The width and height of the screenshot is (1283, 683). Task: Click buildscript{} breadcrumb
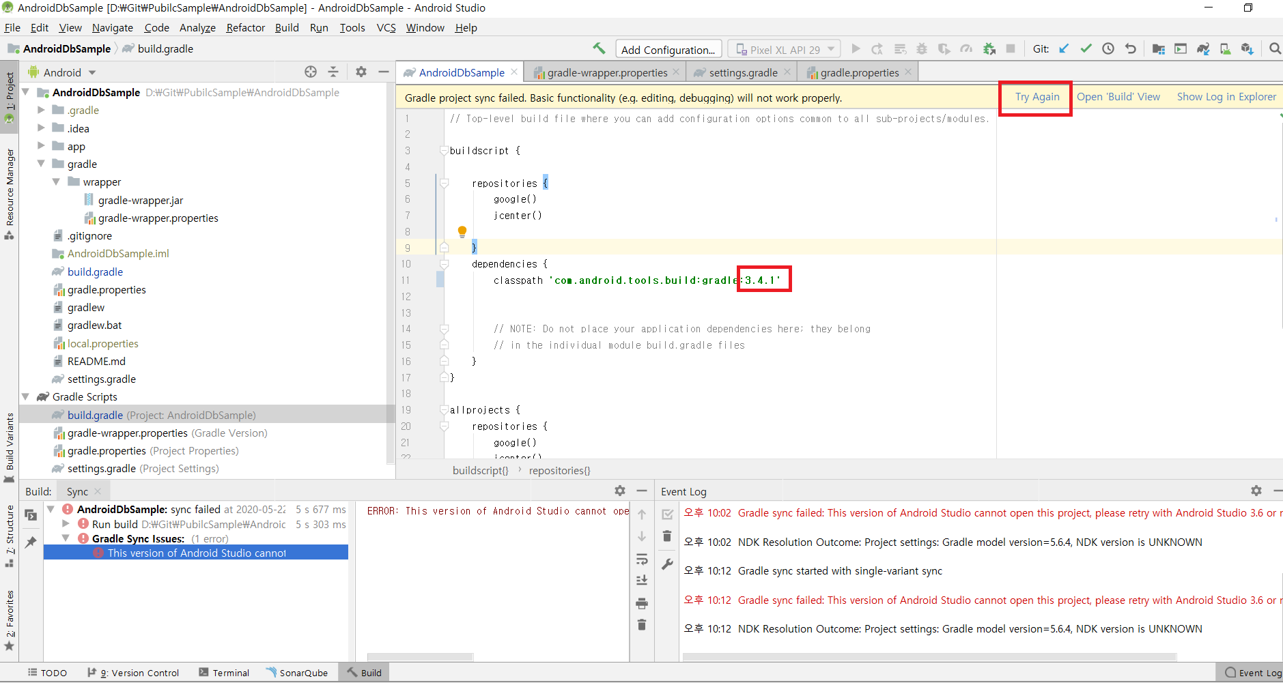click(x=481, y=470)
